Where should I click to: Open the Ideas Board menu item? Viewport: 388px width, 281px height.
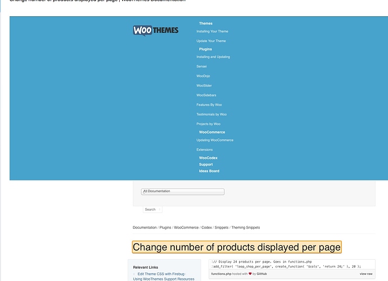[x=209, y=171]
